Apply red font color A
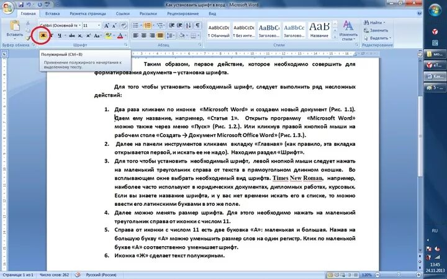447x279 pixels. [120, 35]
